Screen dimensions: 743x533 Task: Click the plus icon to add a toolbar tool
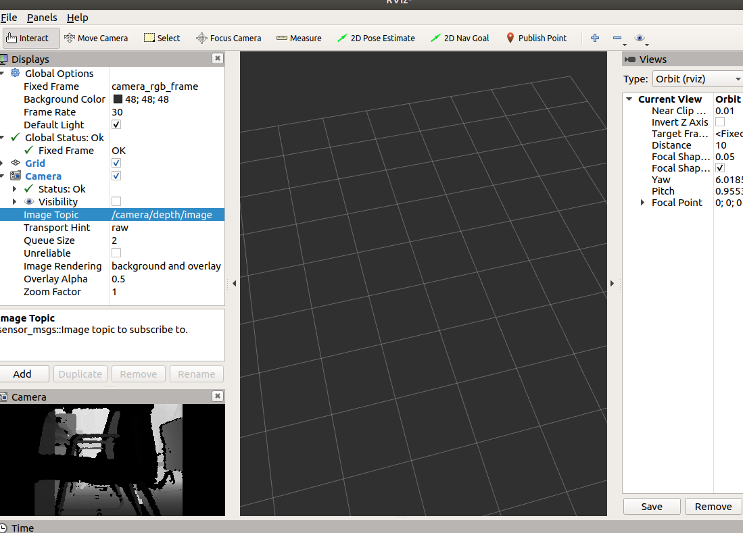coord(594,38)
